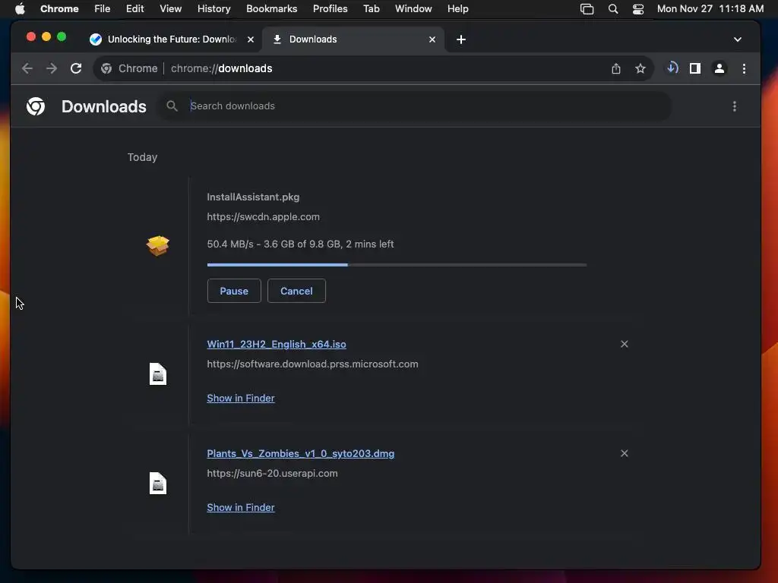The image size is (778, 583).
Task: Pause the InstallAssistant.pkg download
Action: (x=234, y=291)
